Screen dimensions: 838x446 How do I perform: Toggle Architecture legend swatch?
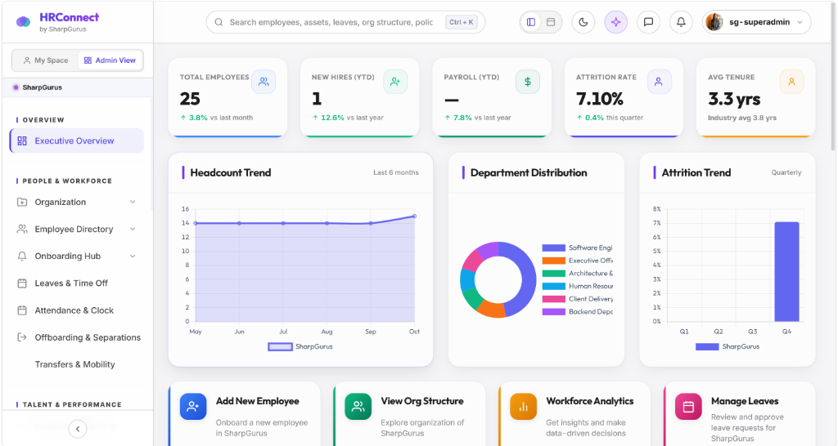[x=553, y=273]
